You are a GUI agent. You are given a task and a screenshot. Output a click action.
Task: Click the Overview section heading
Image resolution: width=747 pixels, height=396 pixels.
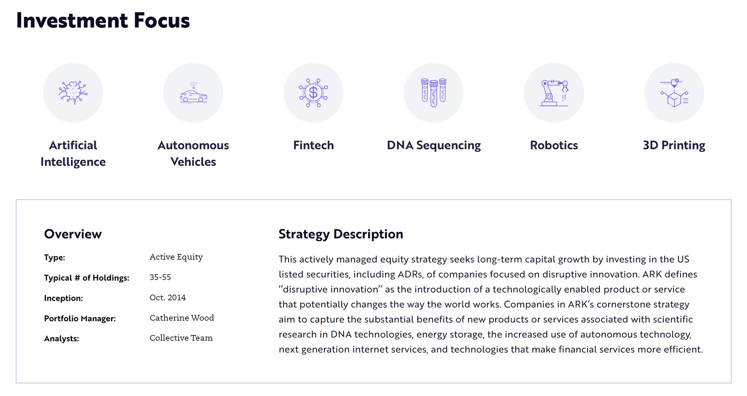coord(73,234)
